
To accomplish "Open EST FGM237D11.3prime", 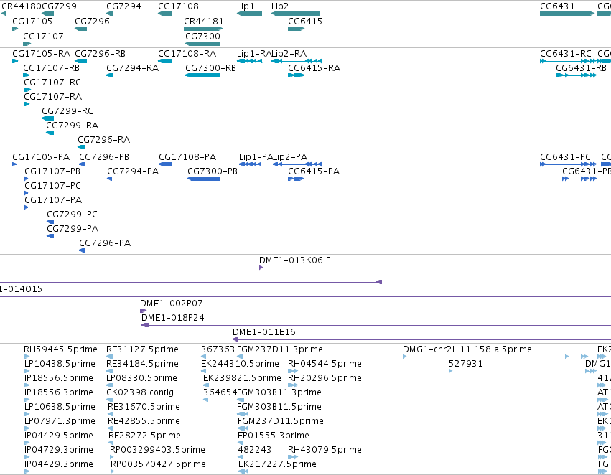I will tap(240, 357).
